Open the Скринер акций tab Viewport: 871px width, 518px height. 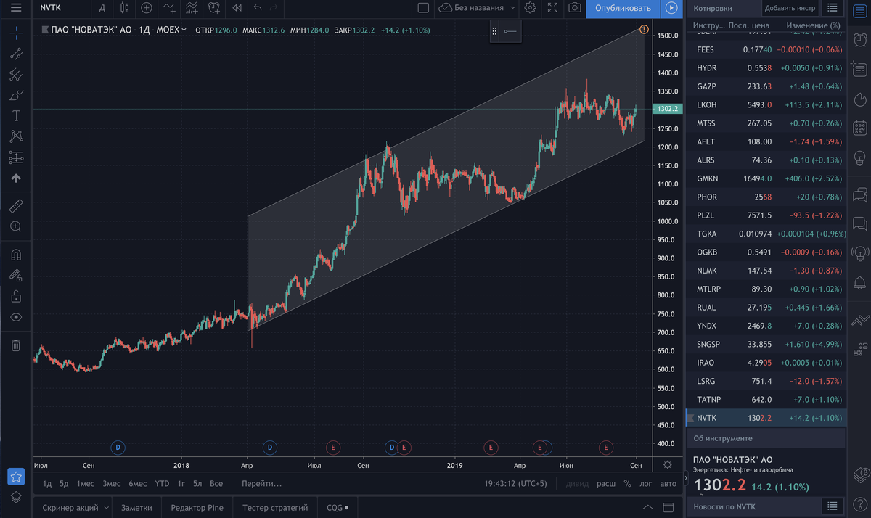point(70,508)
